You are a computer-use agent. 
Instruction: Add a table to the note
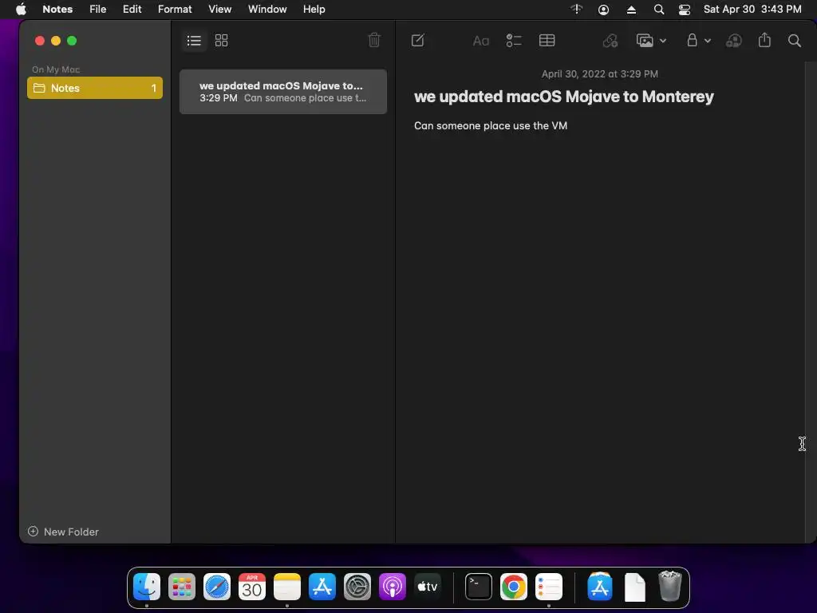[547, 41]
